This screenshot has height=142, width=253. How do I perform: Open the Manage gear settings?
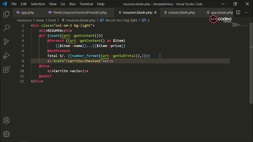(x=6, y=134)
